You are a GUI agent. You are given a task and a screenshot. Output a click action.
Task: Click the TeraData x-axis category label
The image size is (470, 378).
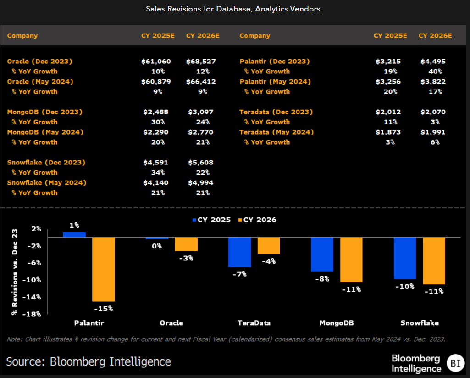tap(254, 323)
